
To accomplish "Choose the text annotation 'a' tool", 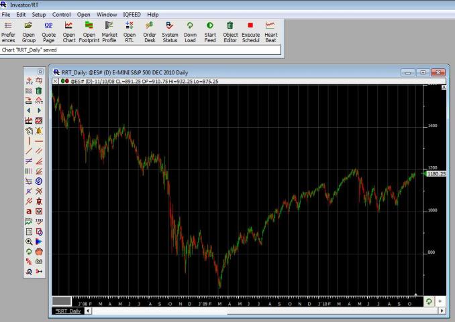I will (x=28, y=210).
